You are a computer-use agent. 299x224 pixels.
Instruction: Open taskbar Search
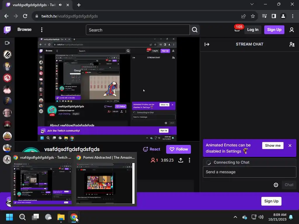pos(22,217)
